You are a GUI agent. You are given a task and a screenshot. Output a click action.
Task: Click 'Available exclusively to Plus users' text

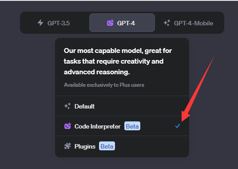pos(104,85)
